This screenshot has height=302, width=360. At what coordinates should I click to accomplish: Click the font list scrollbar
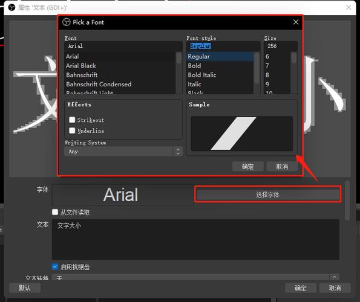click(x=179, y=72)
